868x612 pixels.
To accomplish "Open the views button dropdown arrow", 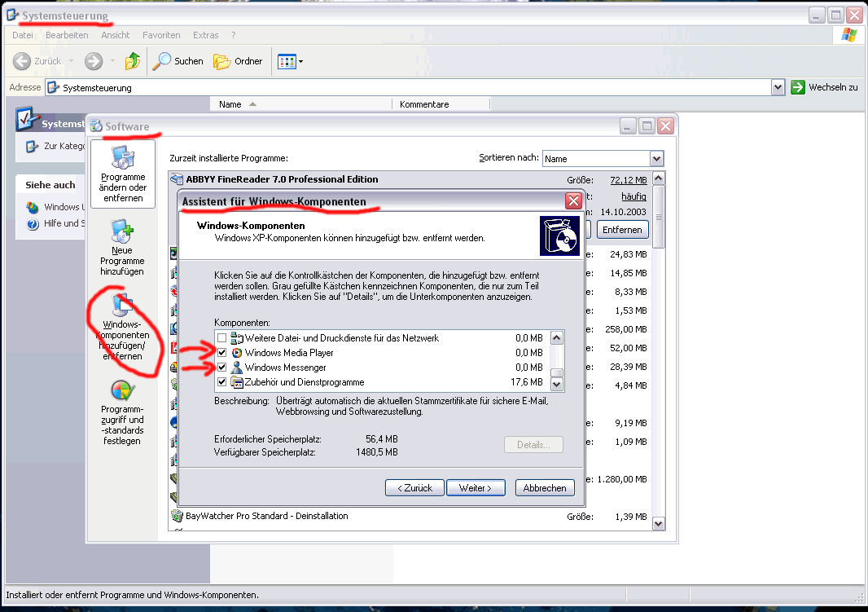I will pyautogui.click(x=300, y=61).
